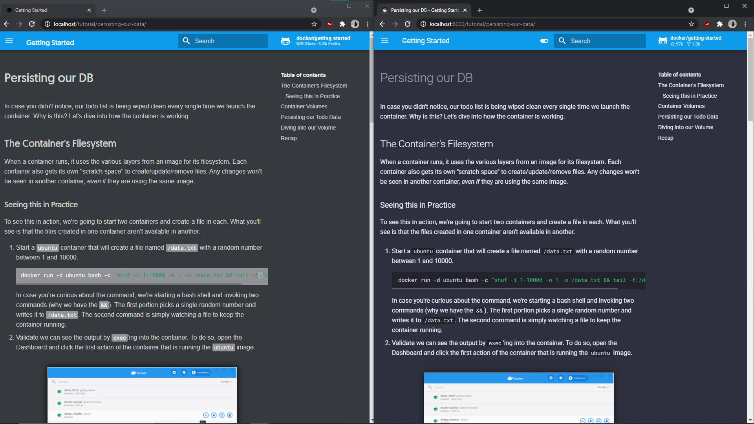Viewport: 754px width, 424px height.
Task: Reload the page in right browser
Action: click(408, 24)
